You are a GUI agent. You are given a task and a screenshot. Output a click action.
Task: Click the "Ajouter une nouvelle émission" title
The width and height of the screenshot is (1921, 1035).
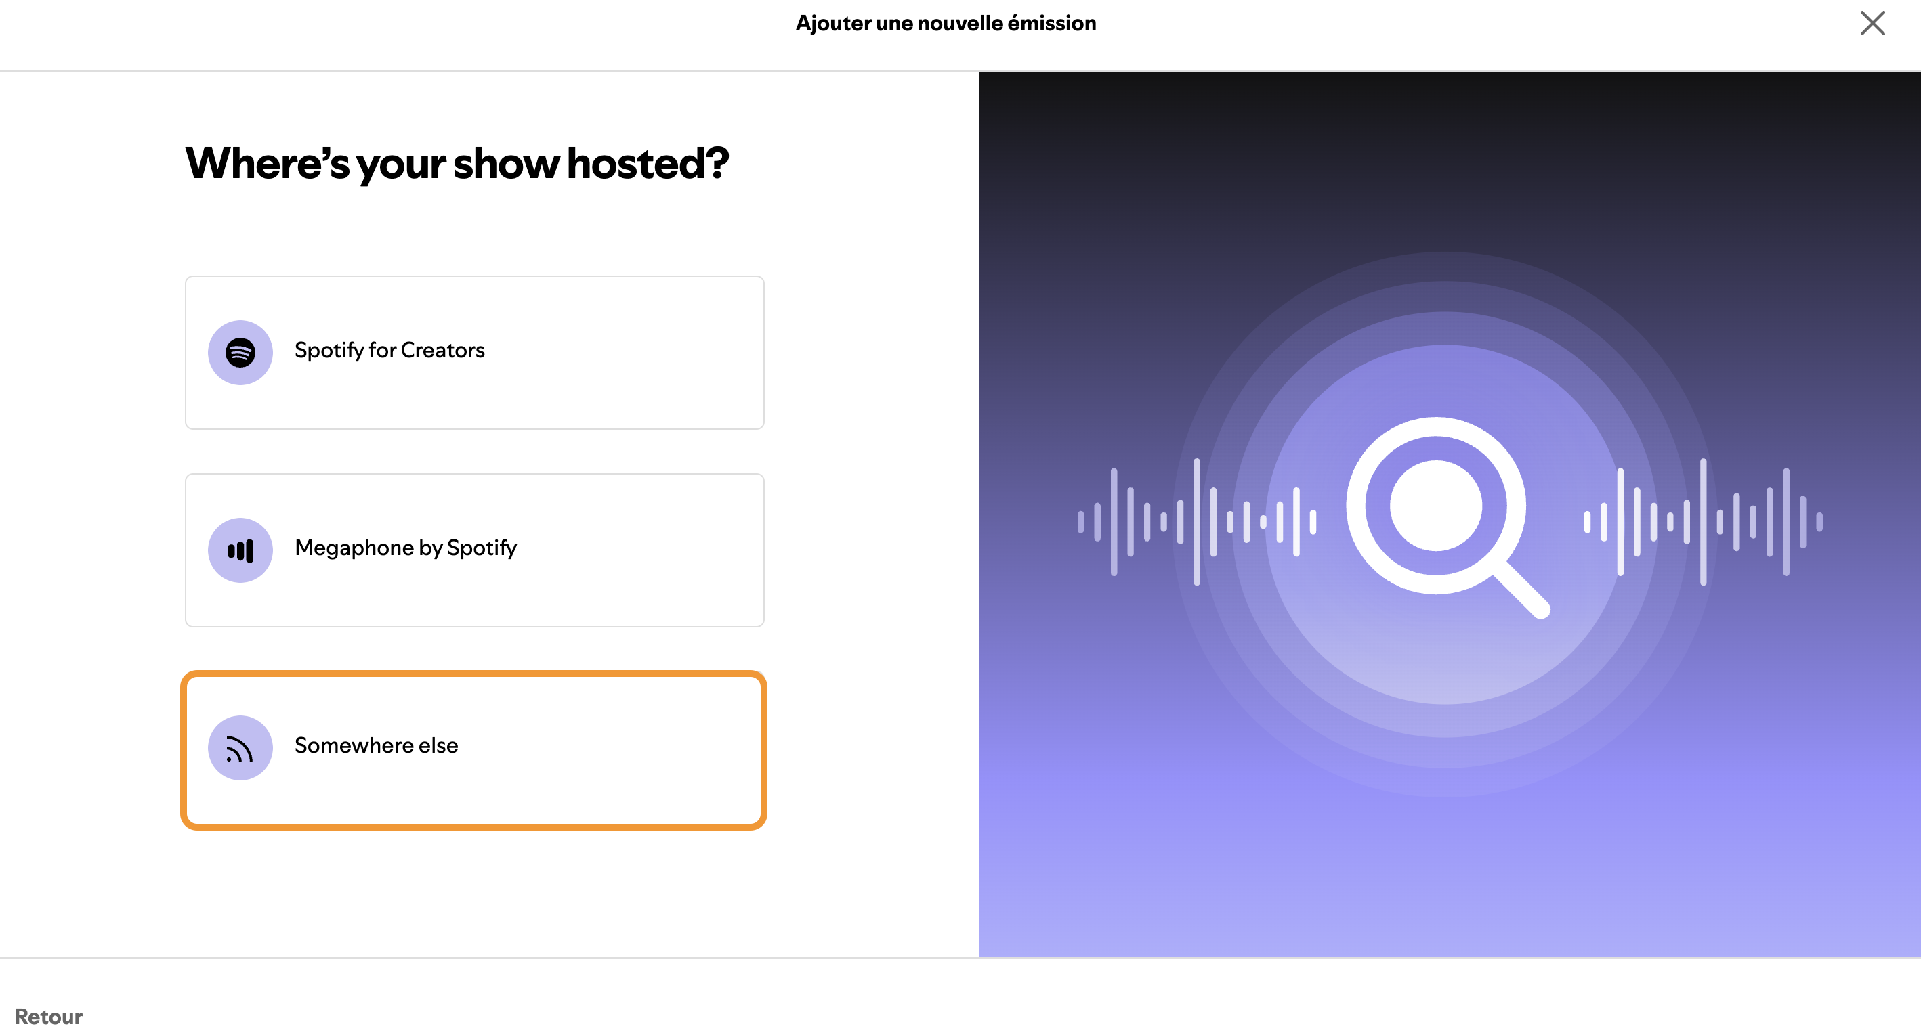[x=946, y=23]
